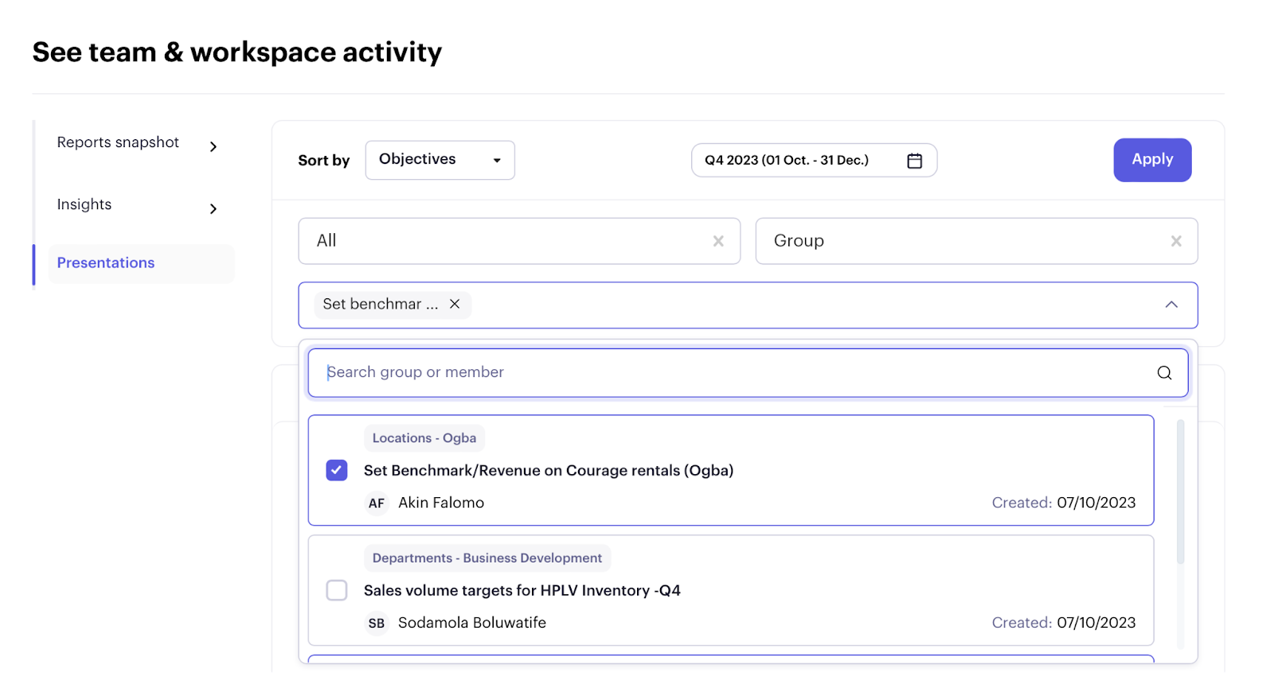Click the Locations - Ogba tag

point(424,438)
